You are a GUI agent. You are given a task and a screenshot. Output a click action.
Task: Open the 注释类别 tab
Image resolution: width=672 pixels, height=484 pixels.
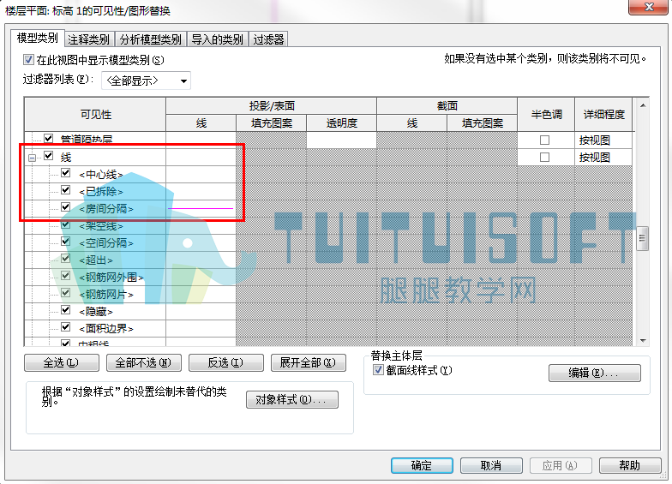click(89, 39)
